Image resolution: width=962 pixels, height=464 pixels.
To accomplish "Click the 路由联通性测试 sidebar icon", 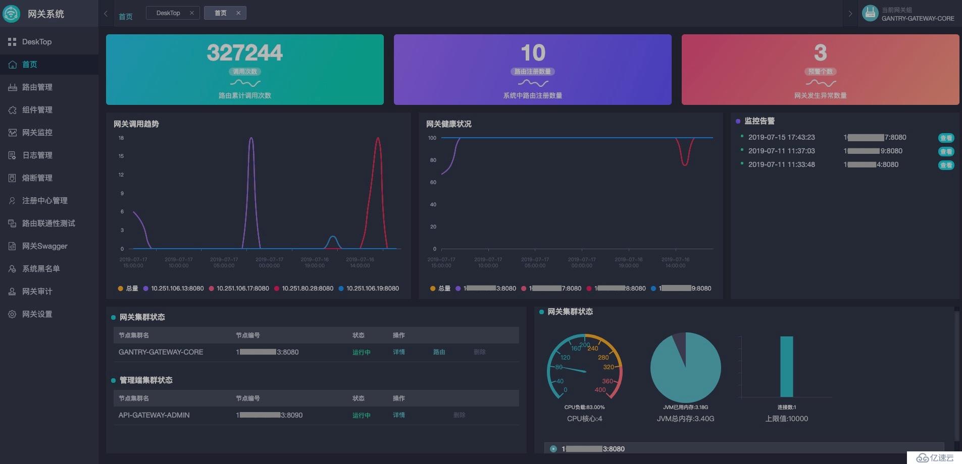I will 13,223.
